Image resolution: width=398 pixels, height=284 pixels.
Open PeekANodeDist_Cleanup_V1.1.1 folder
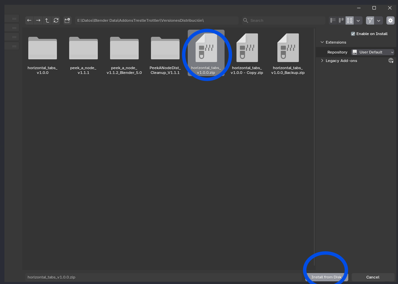click(165, 53)
